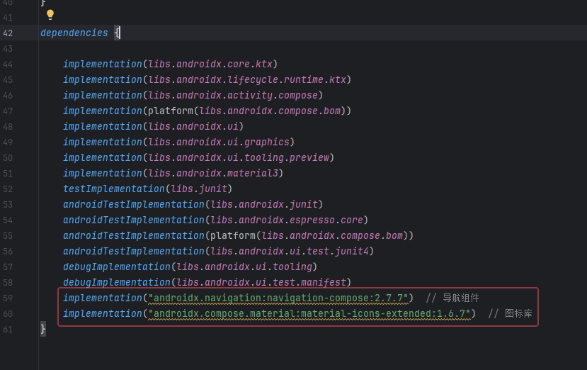Click the 图标库 comment on line 60
Screen dimensions: 587x370
pyautogui.click(x=511, y=314)
